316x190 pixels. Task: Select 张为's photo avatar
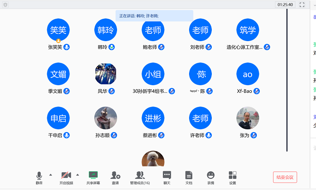coord(248,118)
